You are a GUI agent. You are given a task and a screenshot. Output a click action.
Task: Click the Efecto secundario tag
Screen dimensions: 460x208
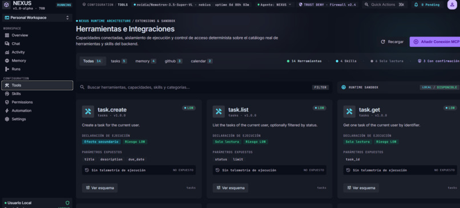tap(101, 142)
